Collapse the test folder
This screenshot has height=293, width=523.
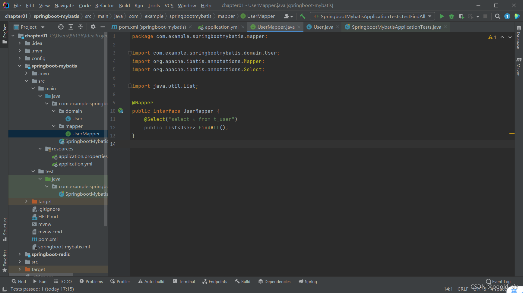pos(33,171)
